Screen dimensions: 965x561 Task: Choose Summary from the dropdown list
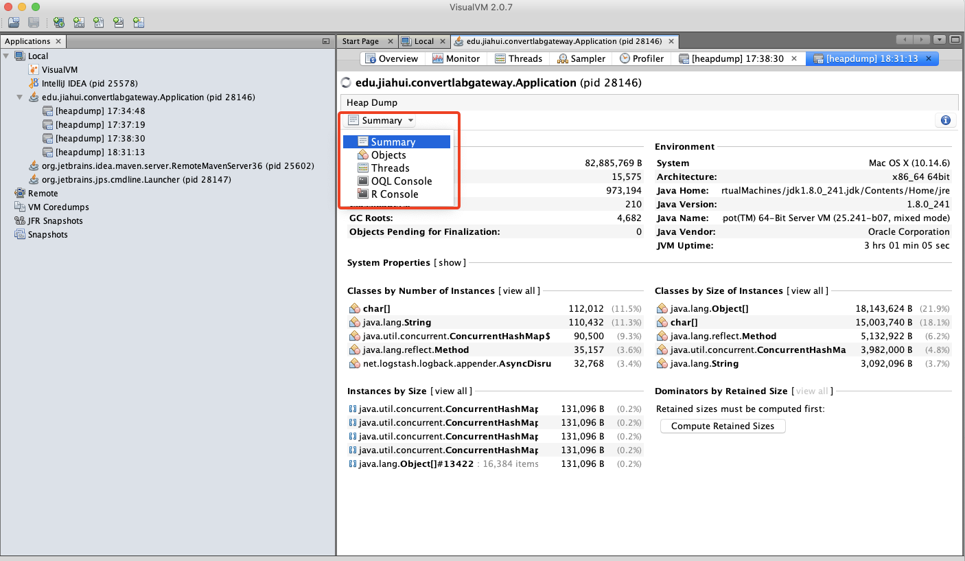(397, 142)
